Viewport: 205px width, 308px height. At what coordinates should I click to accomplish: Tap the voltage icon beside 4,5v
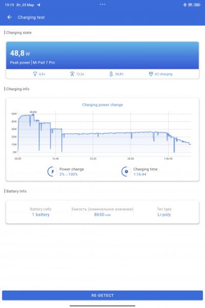pyautogui.click(x=35, y=74)
